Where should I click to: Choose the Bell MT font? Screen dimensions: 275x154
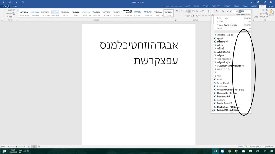221,100
